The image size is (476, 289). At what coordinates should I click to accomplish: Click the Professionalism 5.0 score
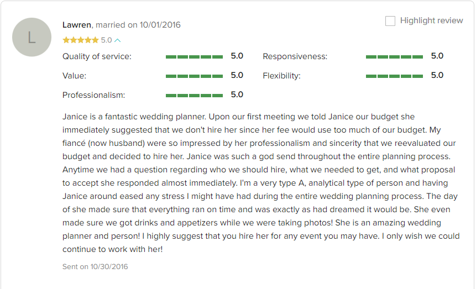pos(237,94)
